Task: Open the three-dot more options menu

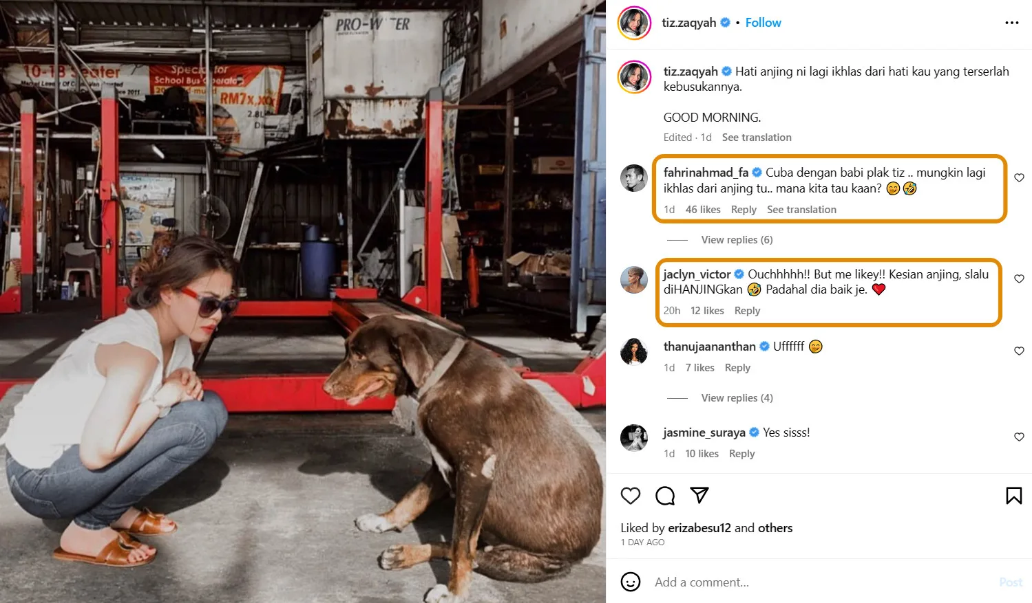Action: pyautogui.click(x=1011, y=23)
